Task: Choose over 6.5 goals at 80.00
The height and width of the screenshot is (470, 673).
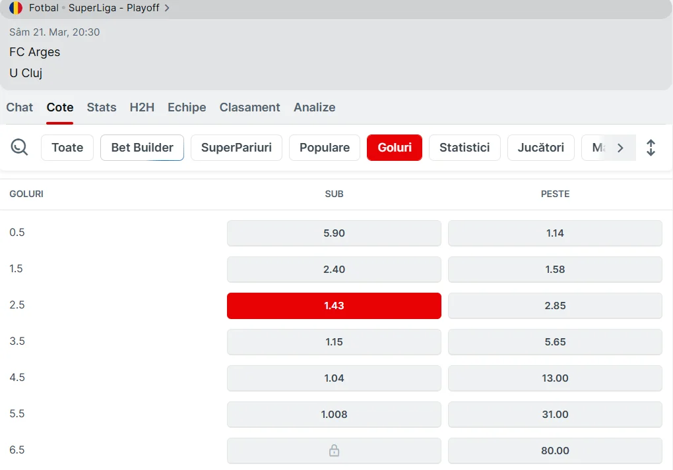Action: coord(555,451)
